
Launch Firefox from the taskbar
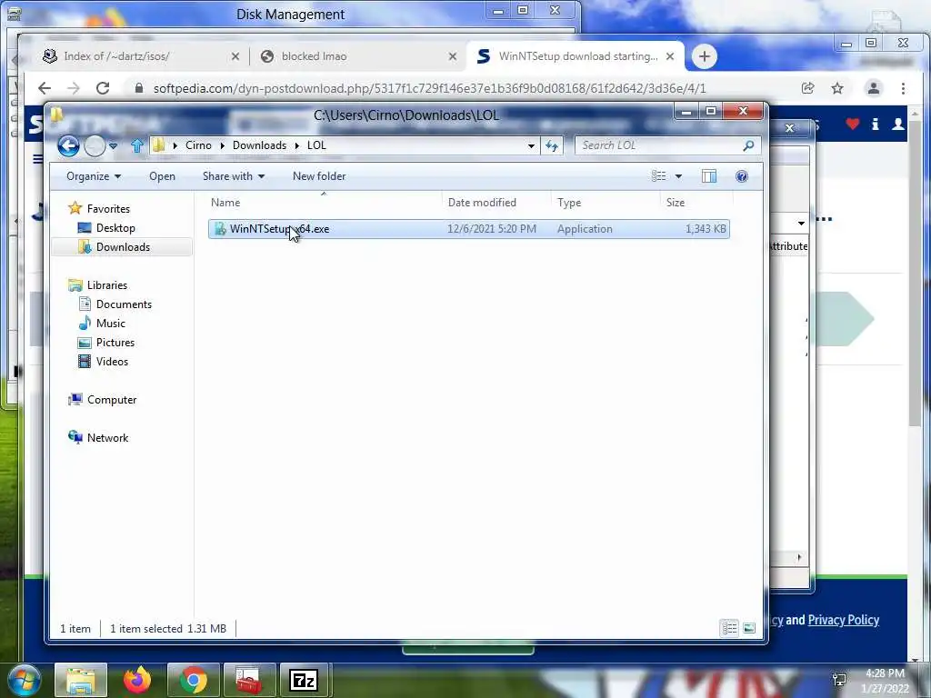[137, 680]
